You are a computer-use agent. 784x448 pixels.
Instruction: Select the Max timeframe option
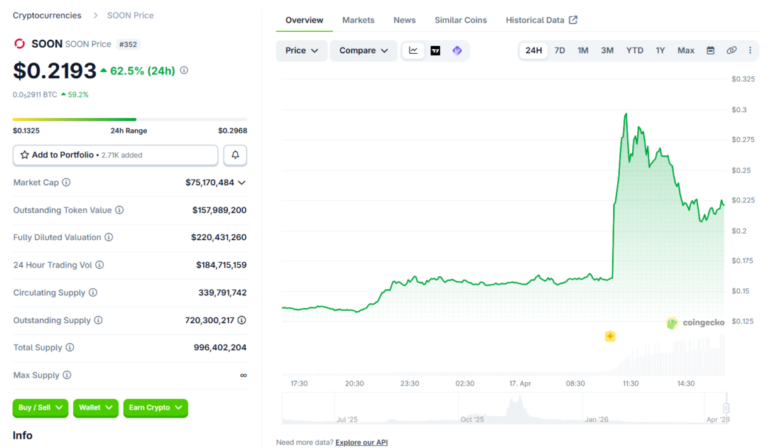coord(686,50)
